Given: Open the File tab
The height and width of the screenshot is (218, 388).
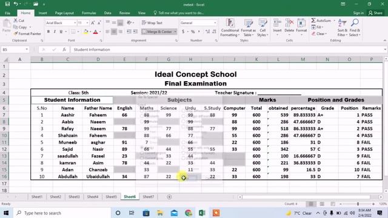Looking at the screenshot, I should [x=8, y=13].
